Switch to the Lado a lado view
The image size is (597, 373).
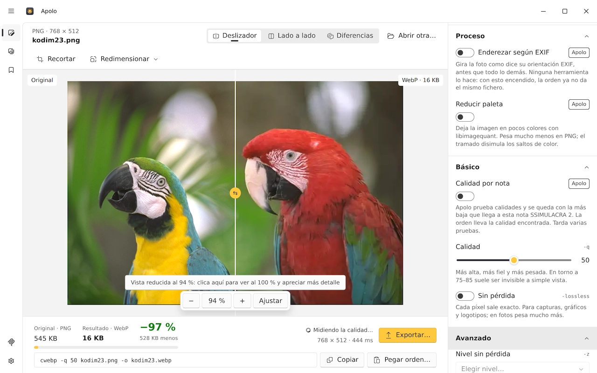292,36
